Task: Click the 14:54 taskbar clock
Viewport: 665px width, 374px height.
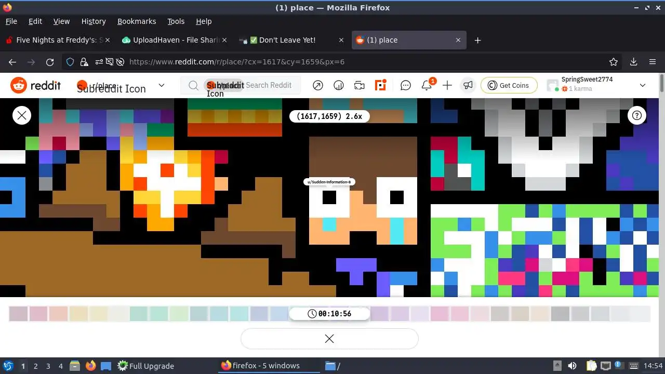Action: 654,366
